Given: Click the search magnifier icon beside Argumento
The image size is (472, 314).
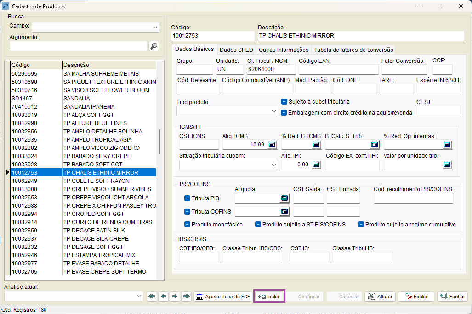Looking at the screenshot, I should [x=154, y=46].
